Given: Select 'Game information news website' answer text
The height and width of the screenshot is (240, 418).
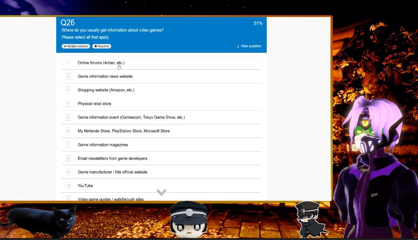Looking at the screenshot, I should pos(105,76).
